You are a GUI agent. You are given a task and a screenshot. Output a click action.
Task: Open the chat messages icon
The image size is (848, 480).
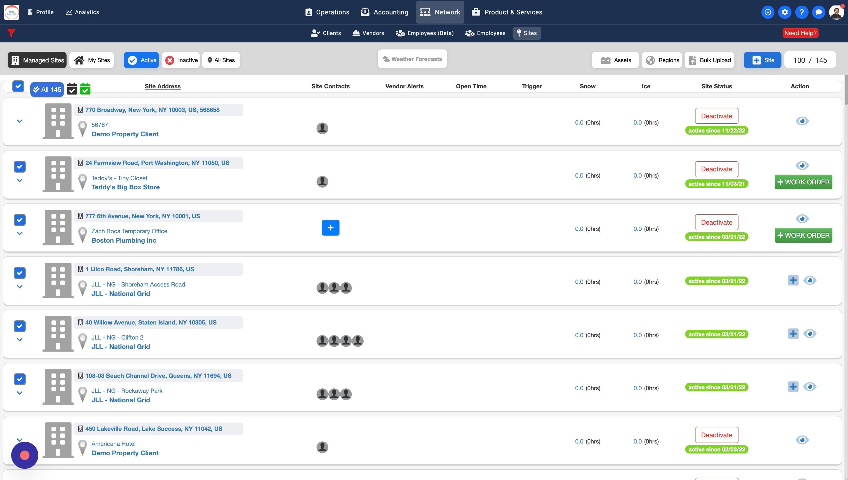click(818, 12)
